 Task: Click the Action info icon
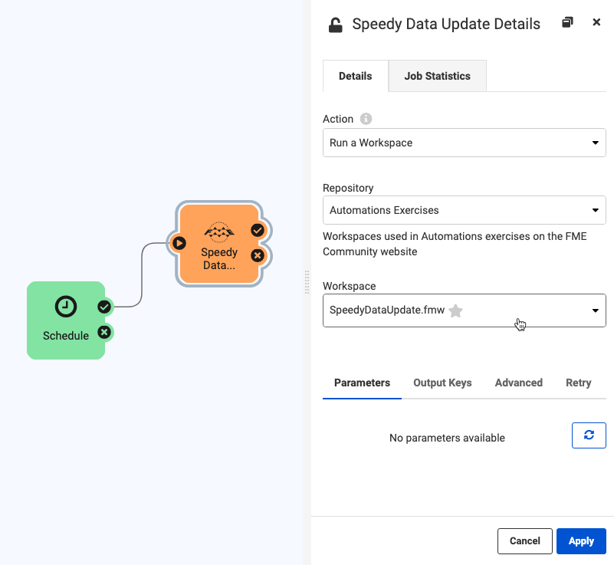tap(366, 119)
